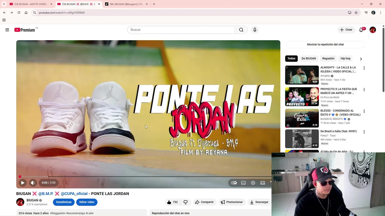Click Un Poco de Muñe channel name

pyautogui.click(x=330, y=97)
